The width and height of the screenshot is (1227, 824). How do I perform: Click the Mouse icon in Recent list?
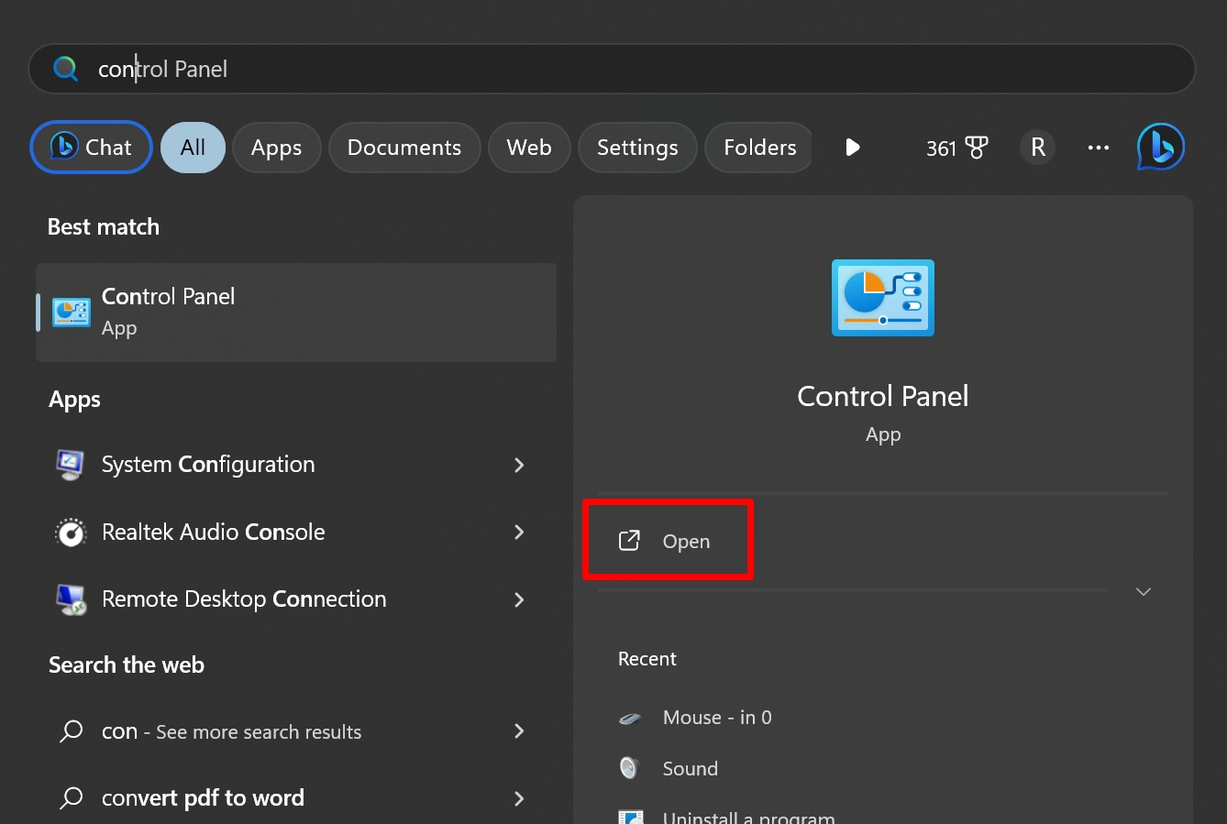[630, 719]
